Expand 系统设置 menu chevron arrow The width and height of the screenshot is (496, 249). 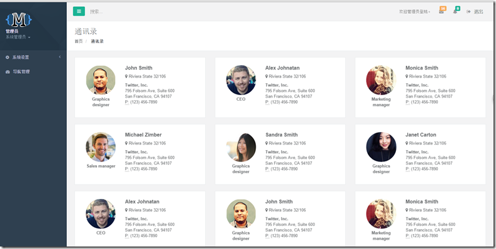coord(60,57)
